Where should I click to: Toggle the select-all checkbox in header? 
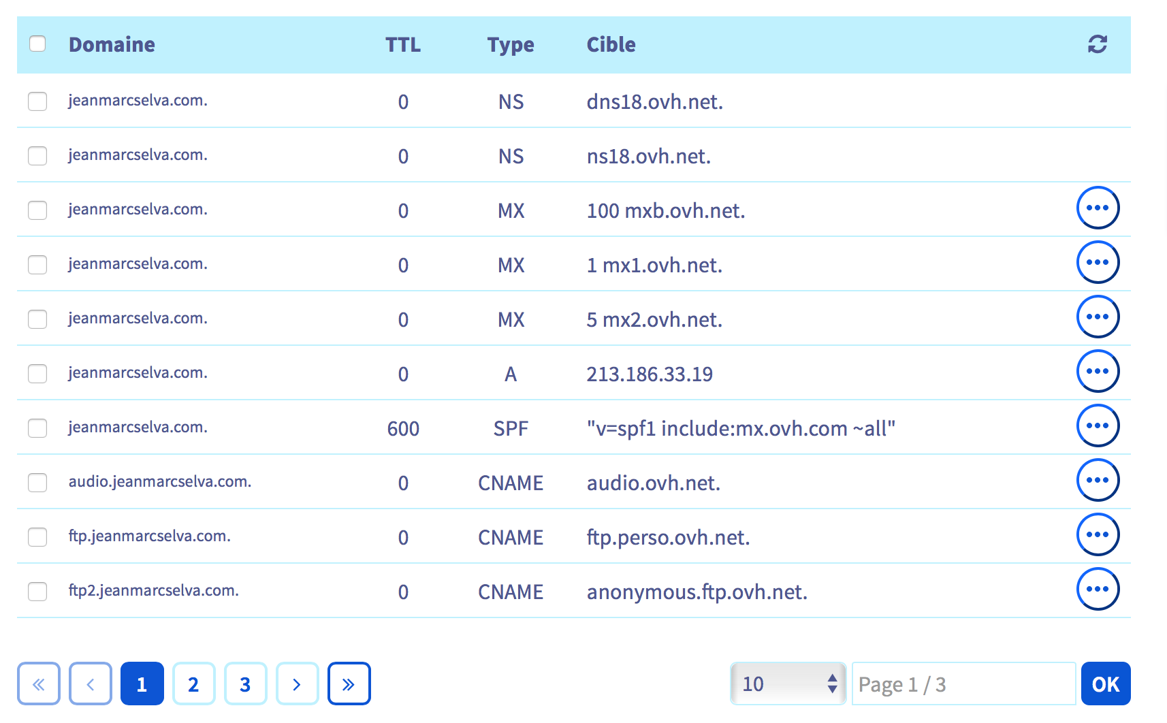pyautogui.click(x=37, y=44)
